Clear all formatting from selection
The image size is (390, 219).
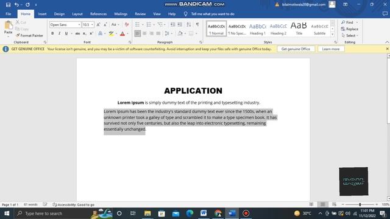[x=127, y=24]
